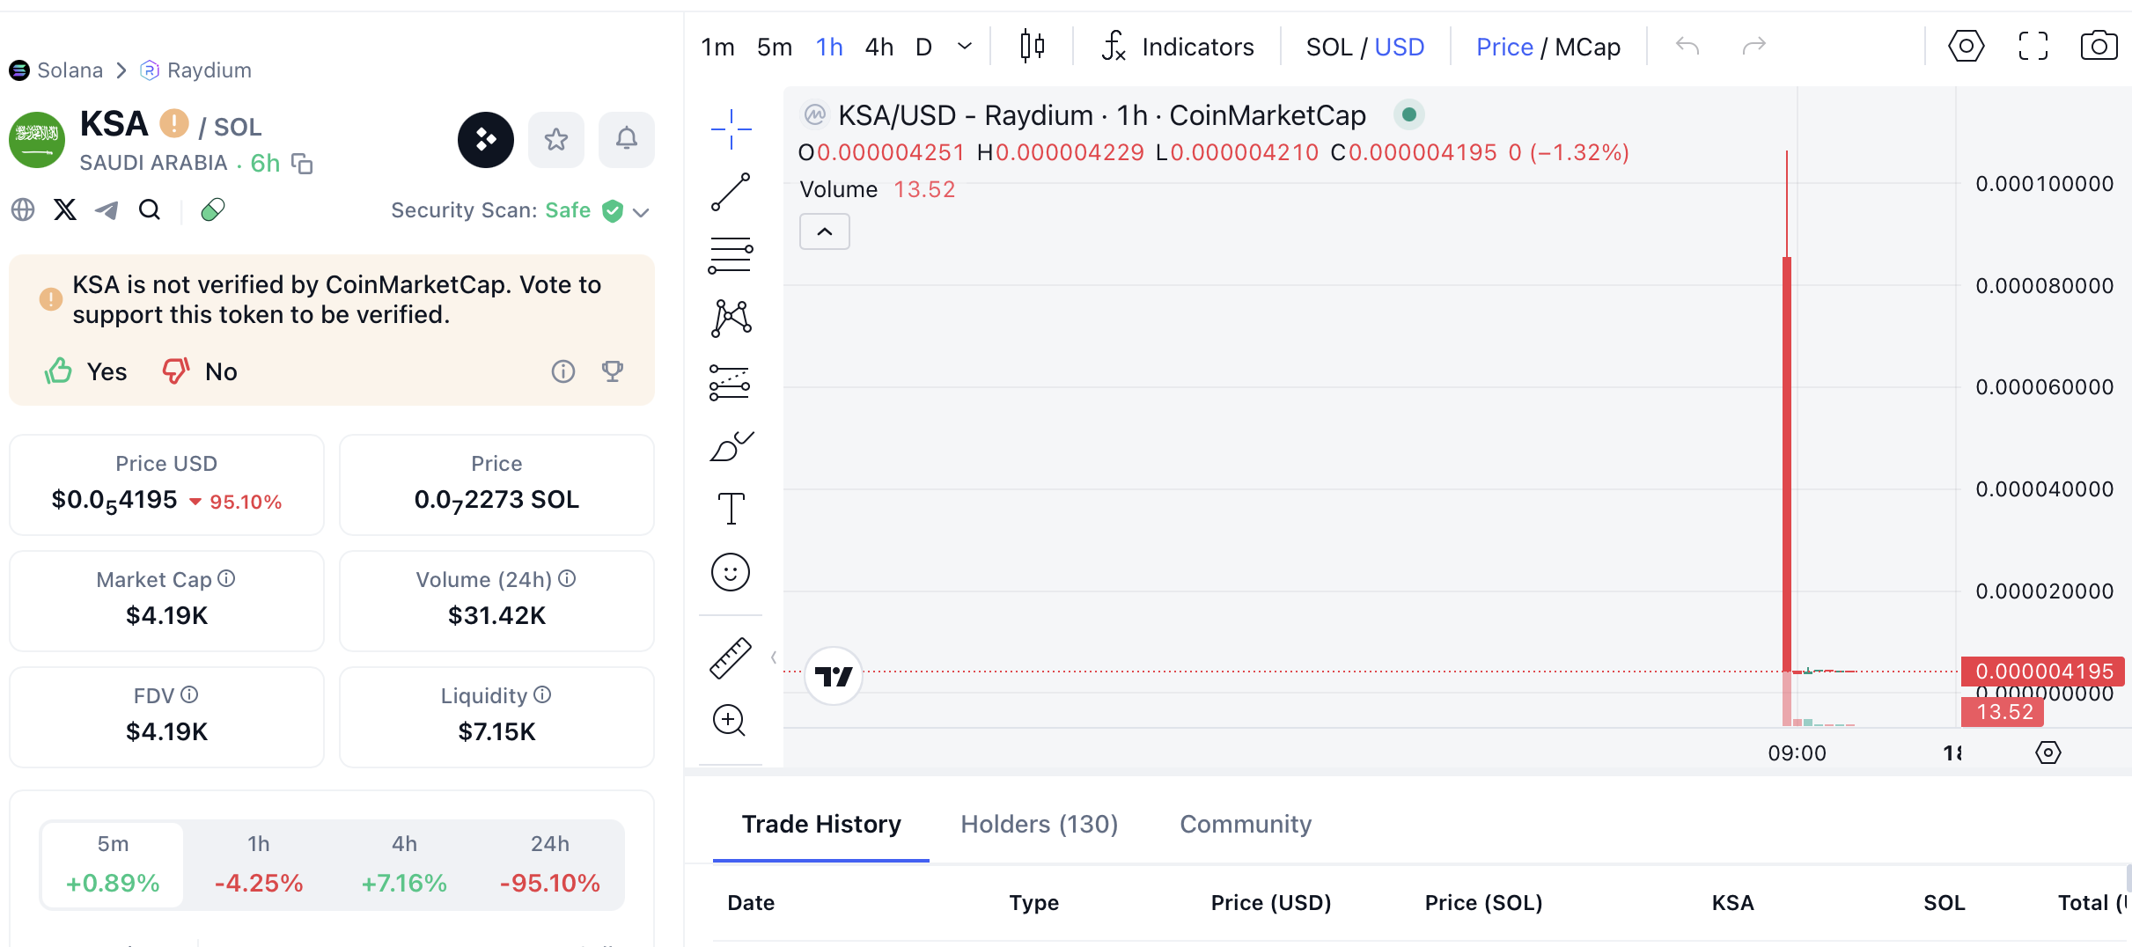This screenshot has height=947, width=2132.
Task: Select the trend line drawing tool
Action: [x=731, y=192]
